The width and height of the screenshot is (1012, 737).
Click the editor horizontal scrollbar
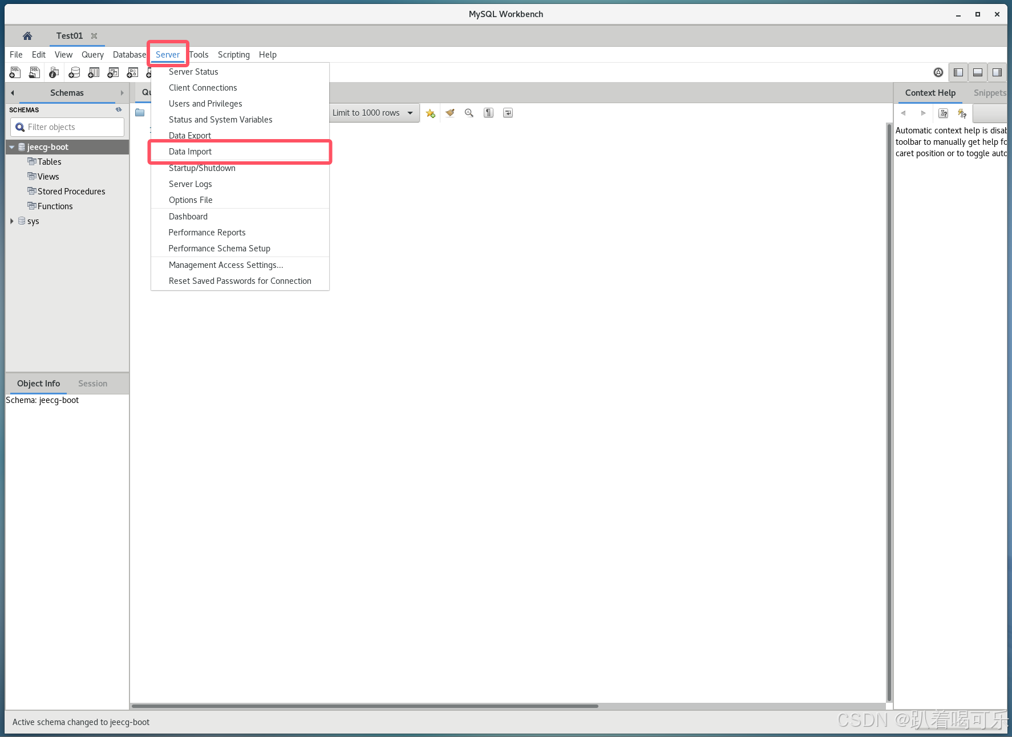coord(365,706)
